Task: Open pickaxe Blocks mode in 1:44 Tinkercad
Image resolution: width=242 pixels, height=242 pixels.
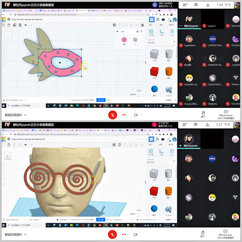Action: point(157,20)
